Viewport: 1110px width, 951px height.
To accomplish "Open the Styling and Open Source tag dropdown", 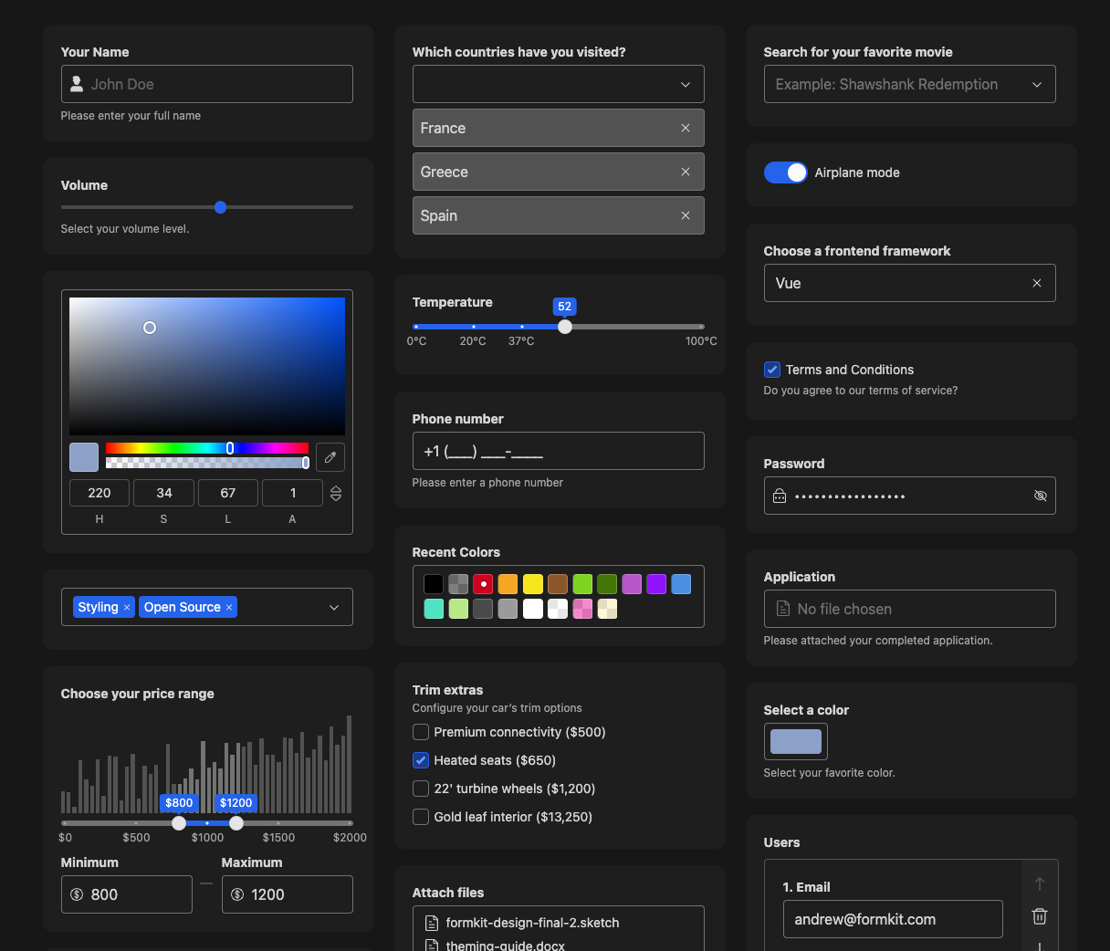I will tap(334, 608).
